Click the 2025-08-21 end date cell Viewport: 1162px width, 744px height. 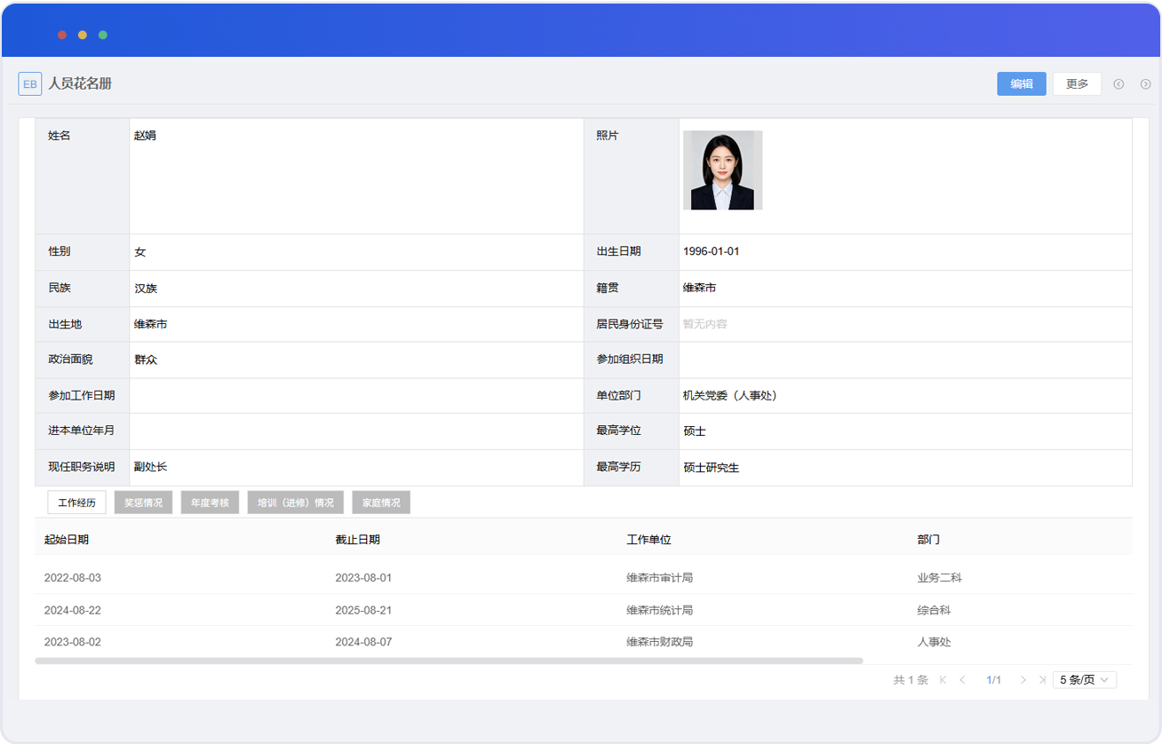click(363, 610)
